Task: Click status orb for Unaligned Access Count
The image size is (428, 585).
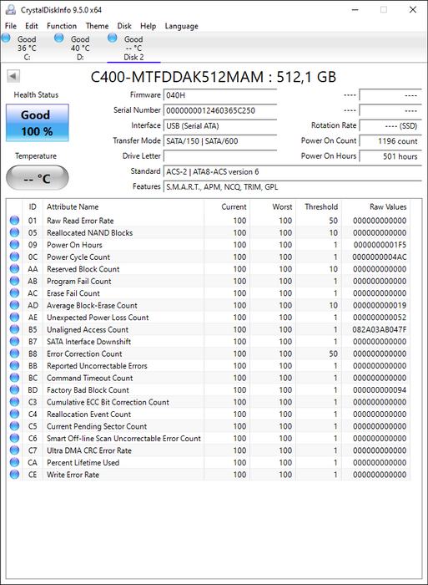Action: [14, 329]
